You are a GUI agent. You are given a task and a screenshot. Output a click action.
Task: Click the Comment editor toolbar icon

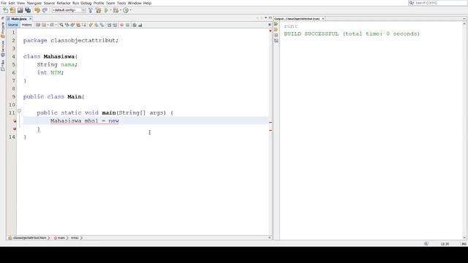135,25
